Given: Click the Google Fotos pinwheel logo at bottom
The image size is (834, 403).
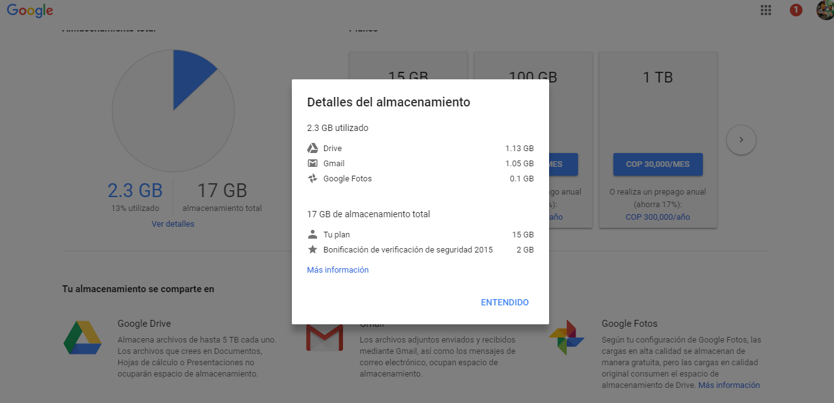Looking at the screenshot, I should 567,338.
